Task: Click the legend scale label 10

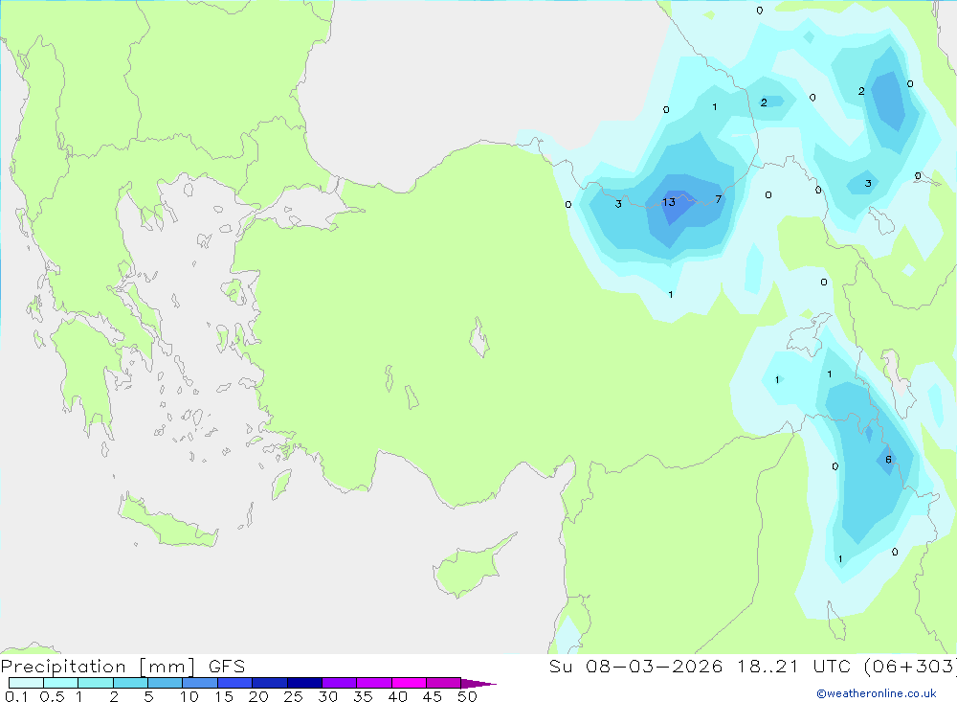Action: [x=189, y=696]
